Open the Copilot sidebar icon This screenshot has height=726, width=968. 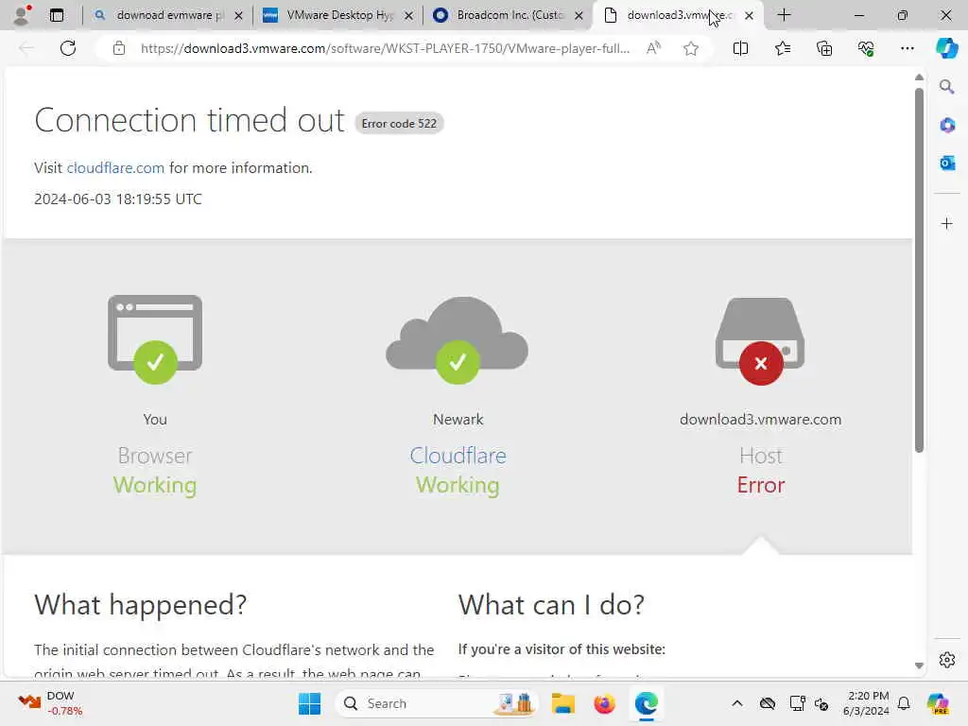[x=946, y=48]
